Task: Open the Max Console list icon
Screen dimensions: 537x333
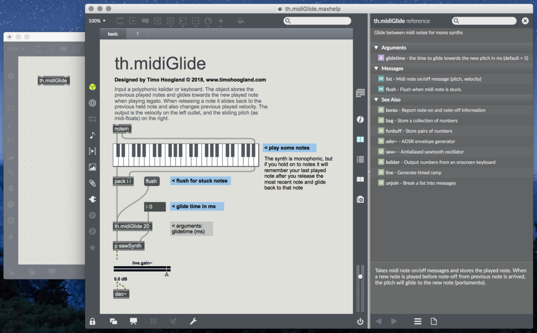Action: coord(360,160)
